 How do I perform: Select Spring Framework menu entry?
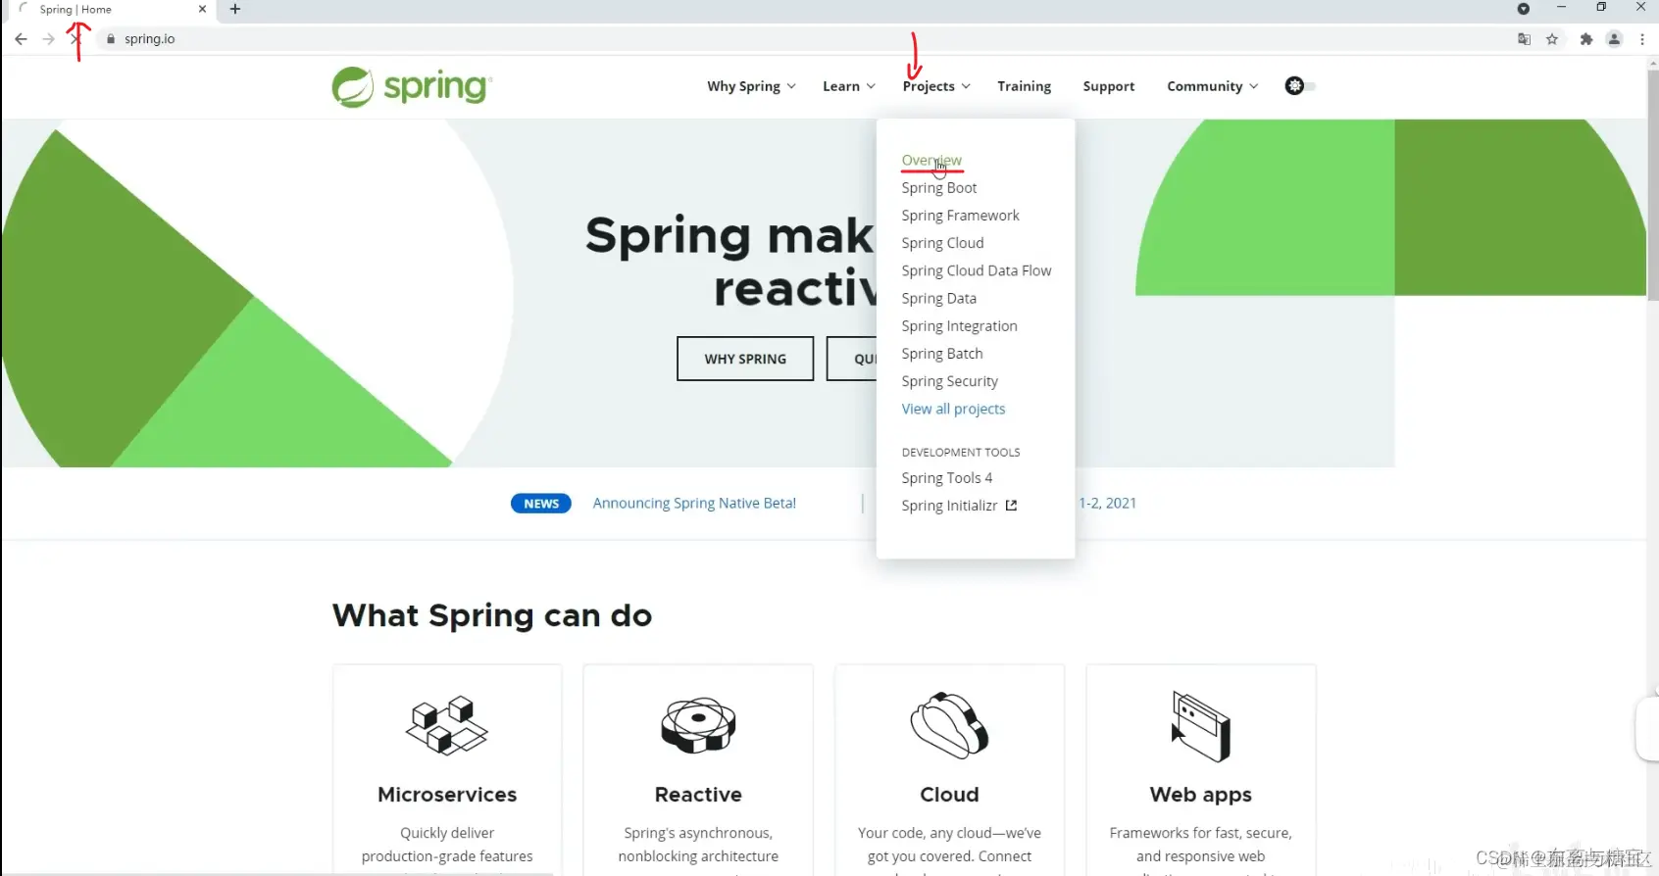(x=960, y=216)
